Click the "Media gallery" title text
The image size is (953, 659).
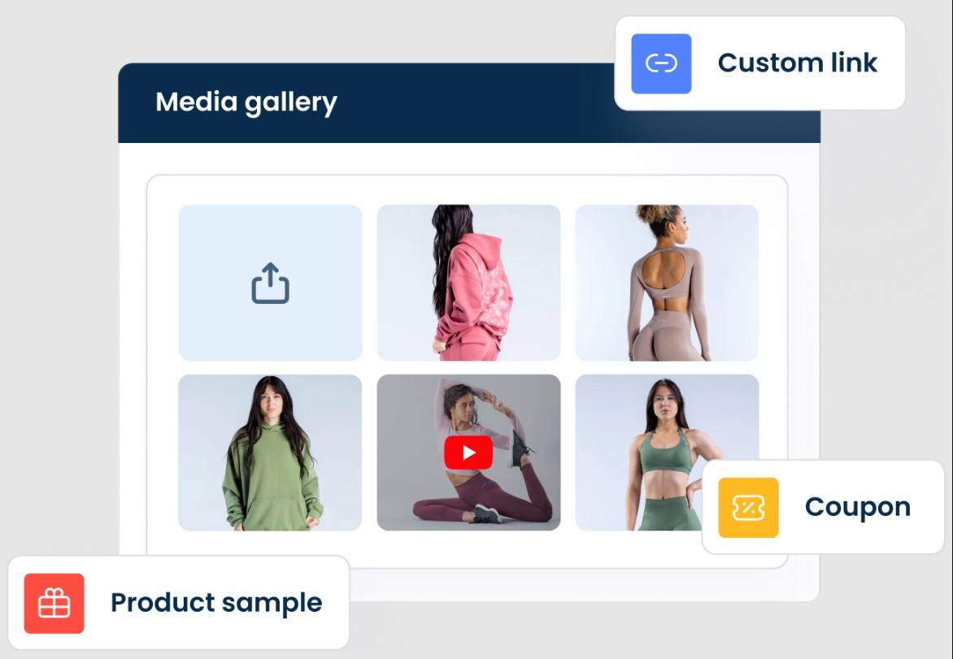pyautogui.click(x=246, y=102)
